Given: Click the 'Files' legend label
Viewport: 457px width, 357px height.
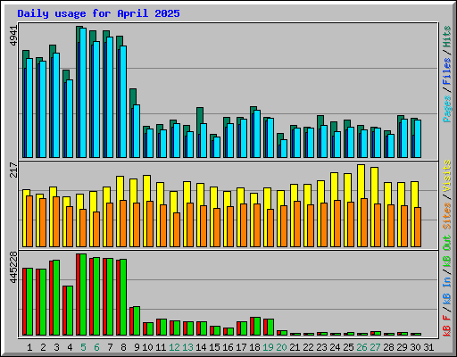Looking at the screenshot, I should pyautogui.click(x=447, y=71).
